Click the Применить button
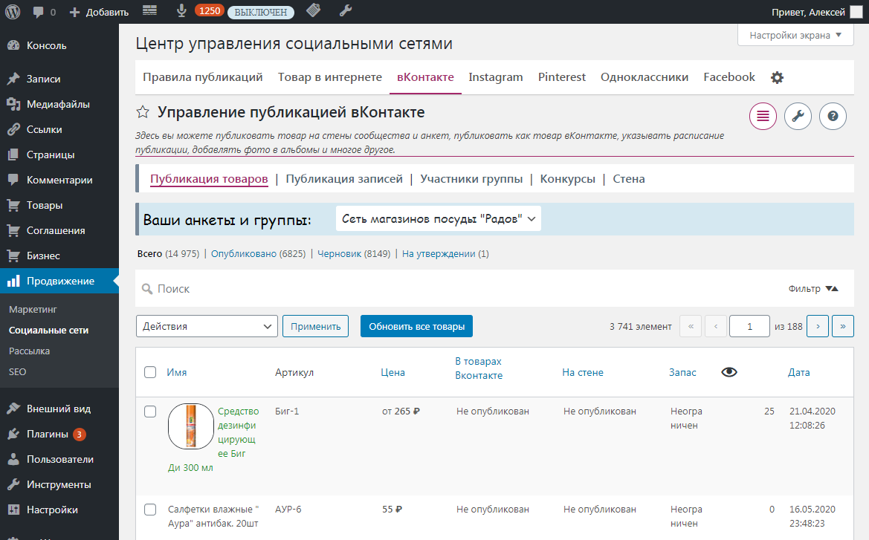Viewport: 869px width, 540px height. [315, 326]
